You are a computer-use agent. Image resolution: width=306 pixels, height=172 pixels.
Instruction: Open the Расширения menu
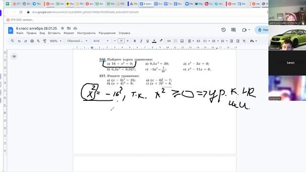click(107, 33)
